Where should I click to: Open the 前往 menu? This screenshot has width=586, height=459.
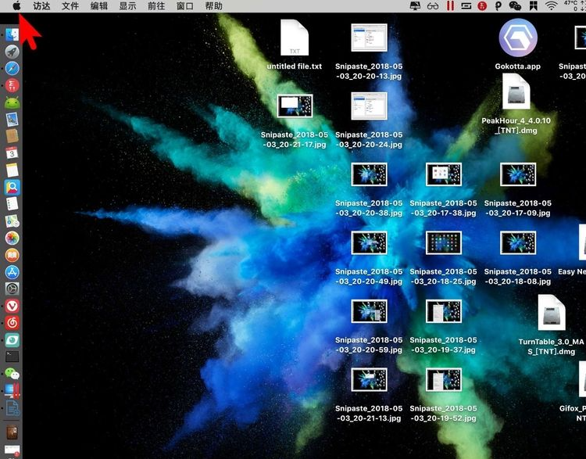point(155,6)
